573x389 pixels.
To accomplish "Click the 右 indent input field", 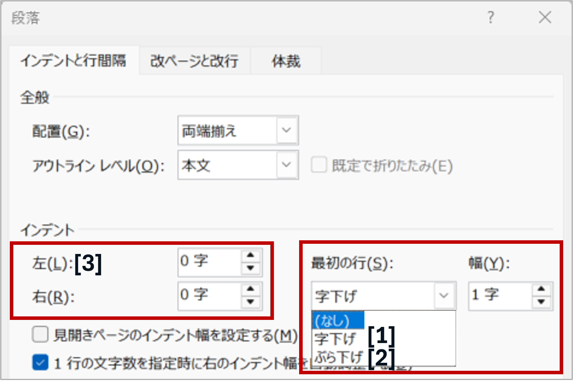I will (209, 295).
